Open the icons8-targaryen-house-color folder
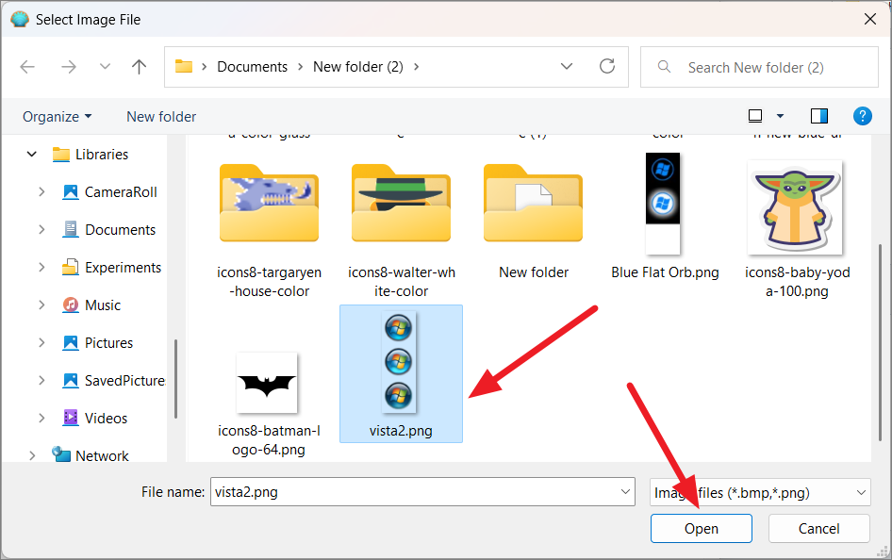Image resolution: width=892 pixels, height=560 pixels. [x=269, y=204]
